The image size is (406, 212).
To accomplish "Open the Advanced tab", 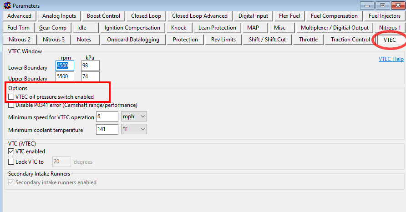I will (19, 16).
